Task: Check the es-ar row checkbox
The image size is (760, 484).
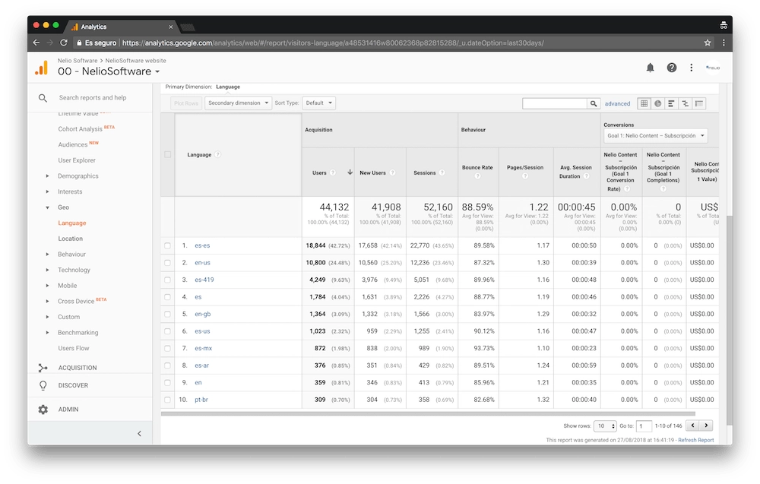Action: (168, 365)
